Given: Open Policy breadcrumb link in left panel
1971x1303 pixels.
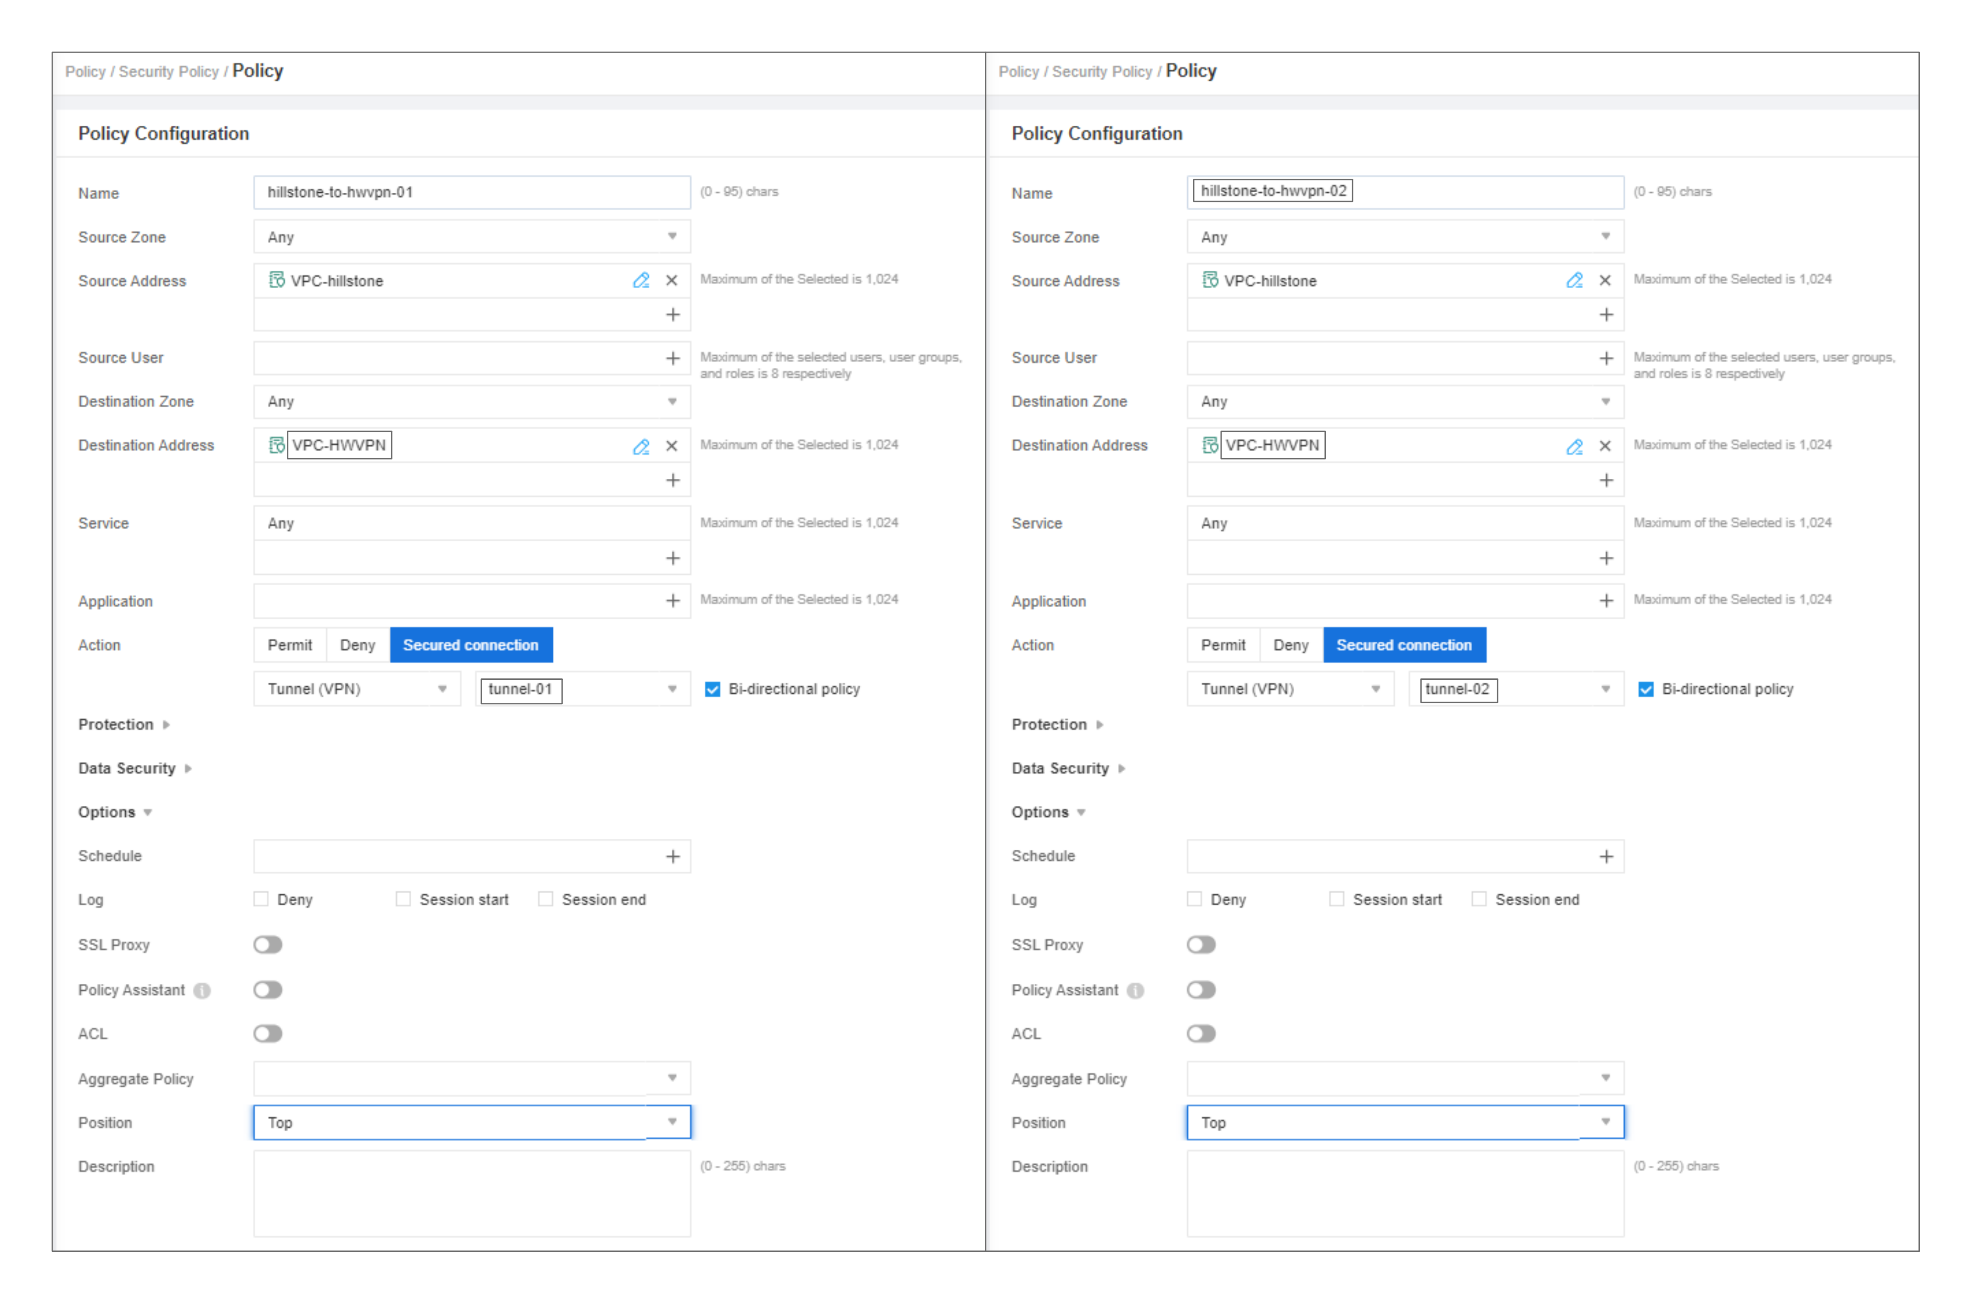Looking at the screenshot, I should point(85,72).
